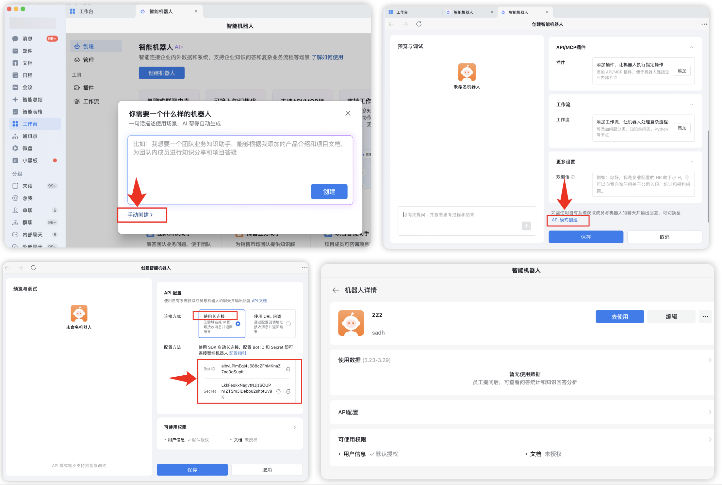Expand the 使用数据 statistics panel
Screen dimensions: 722x485
pos(710,360)
